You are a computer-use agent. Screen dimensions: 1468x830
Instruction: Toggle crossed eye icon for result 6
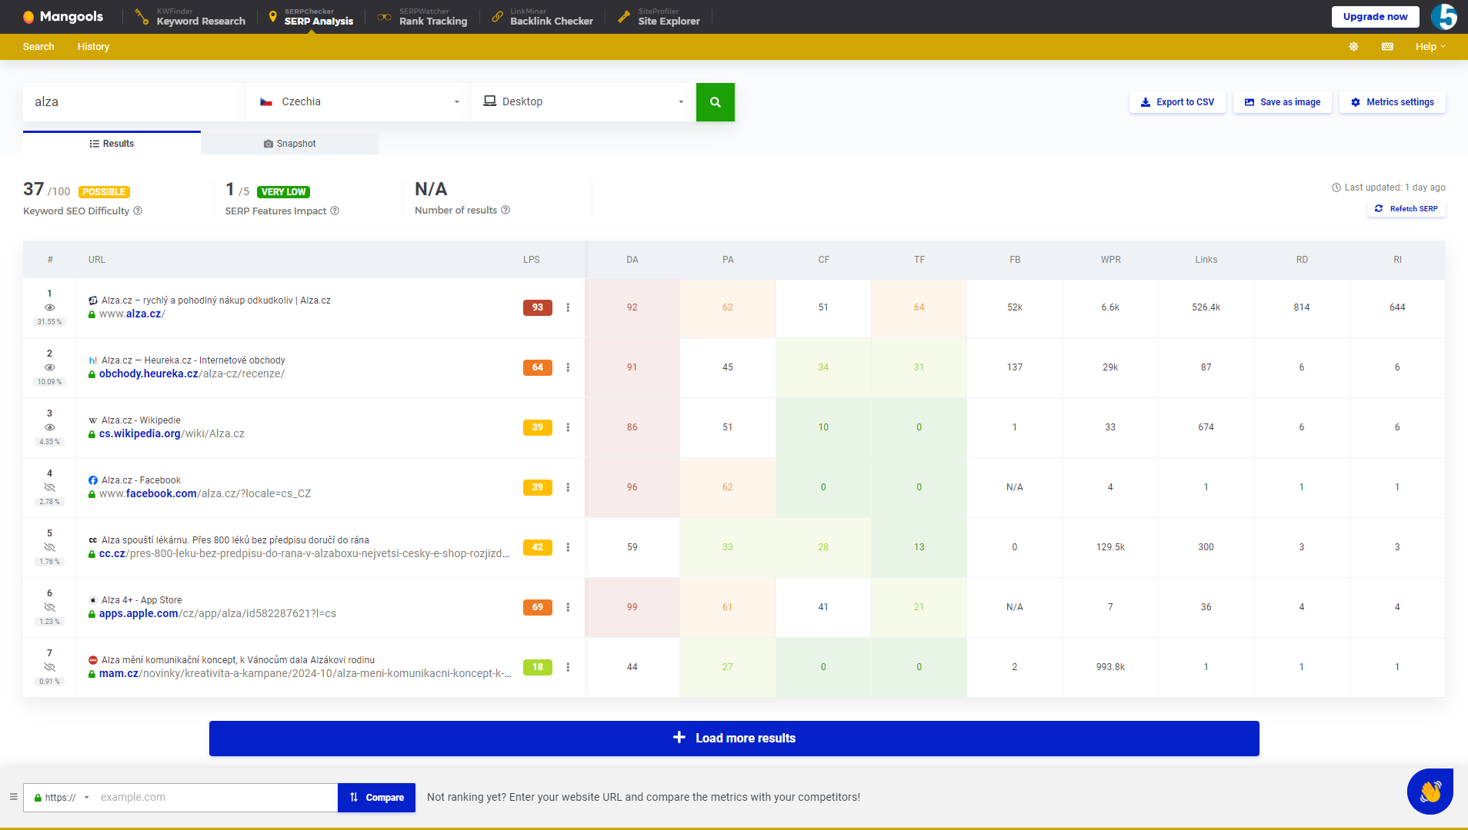[50, 607]
